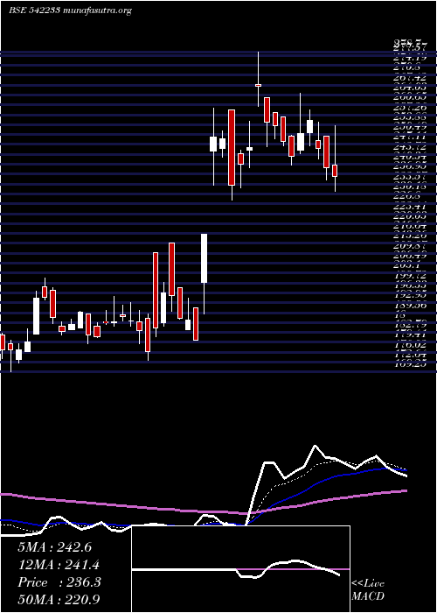This screenshot has width=437, height=613.
Task: Open the white-bordered MACD inset chart
Action: point(241,569)
